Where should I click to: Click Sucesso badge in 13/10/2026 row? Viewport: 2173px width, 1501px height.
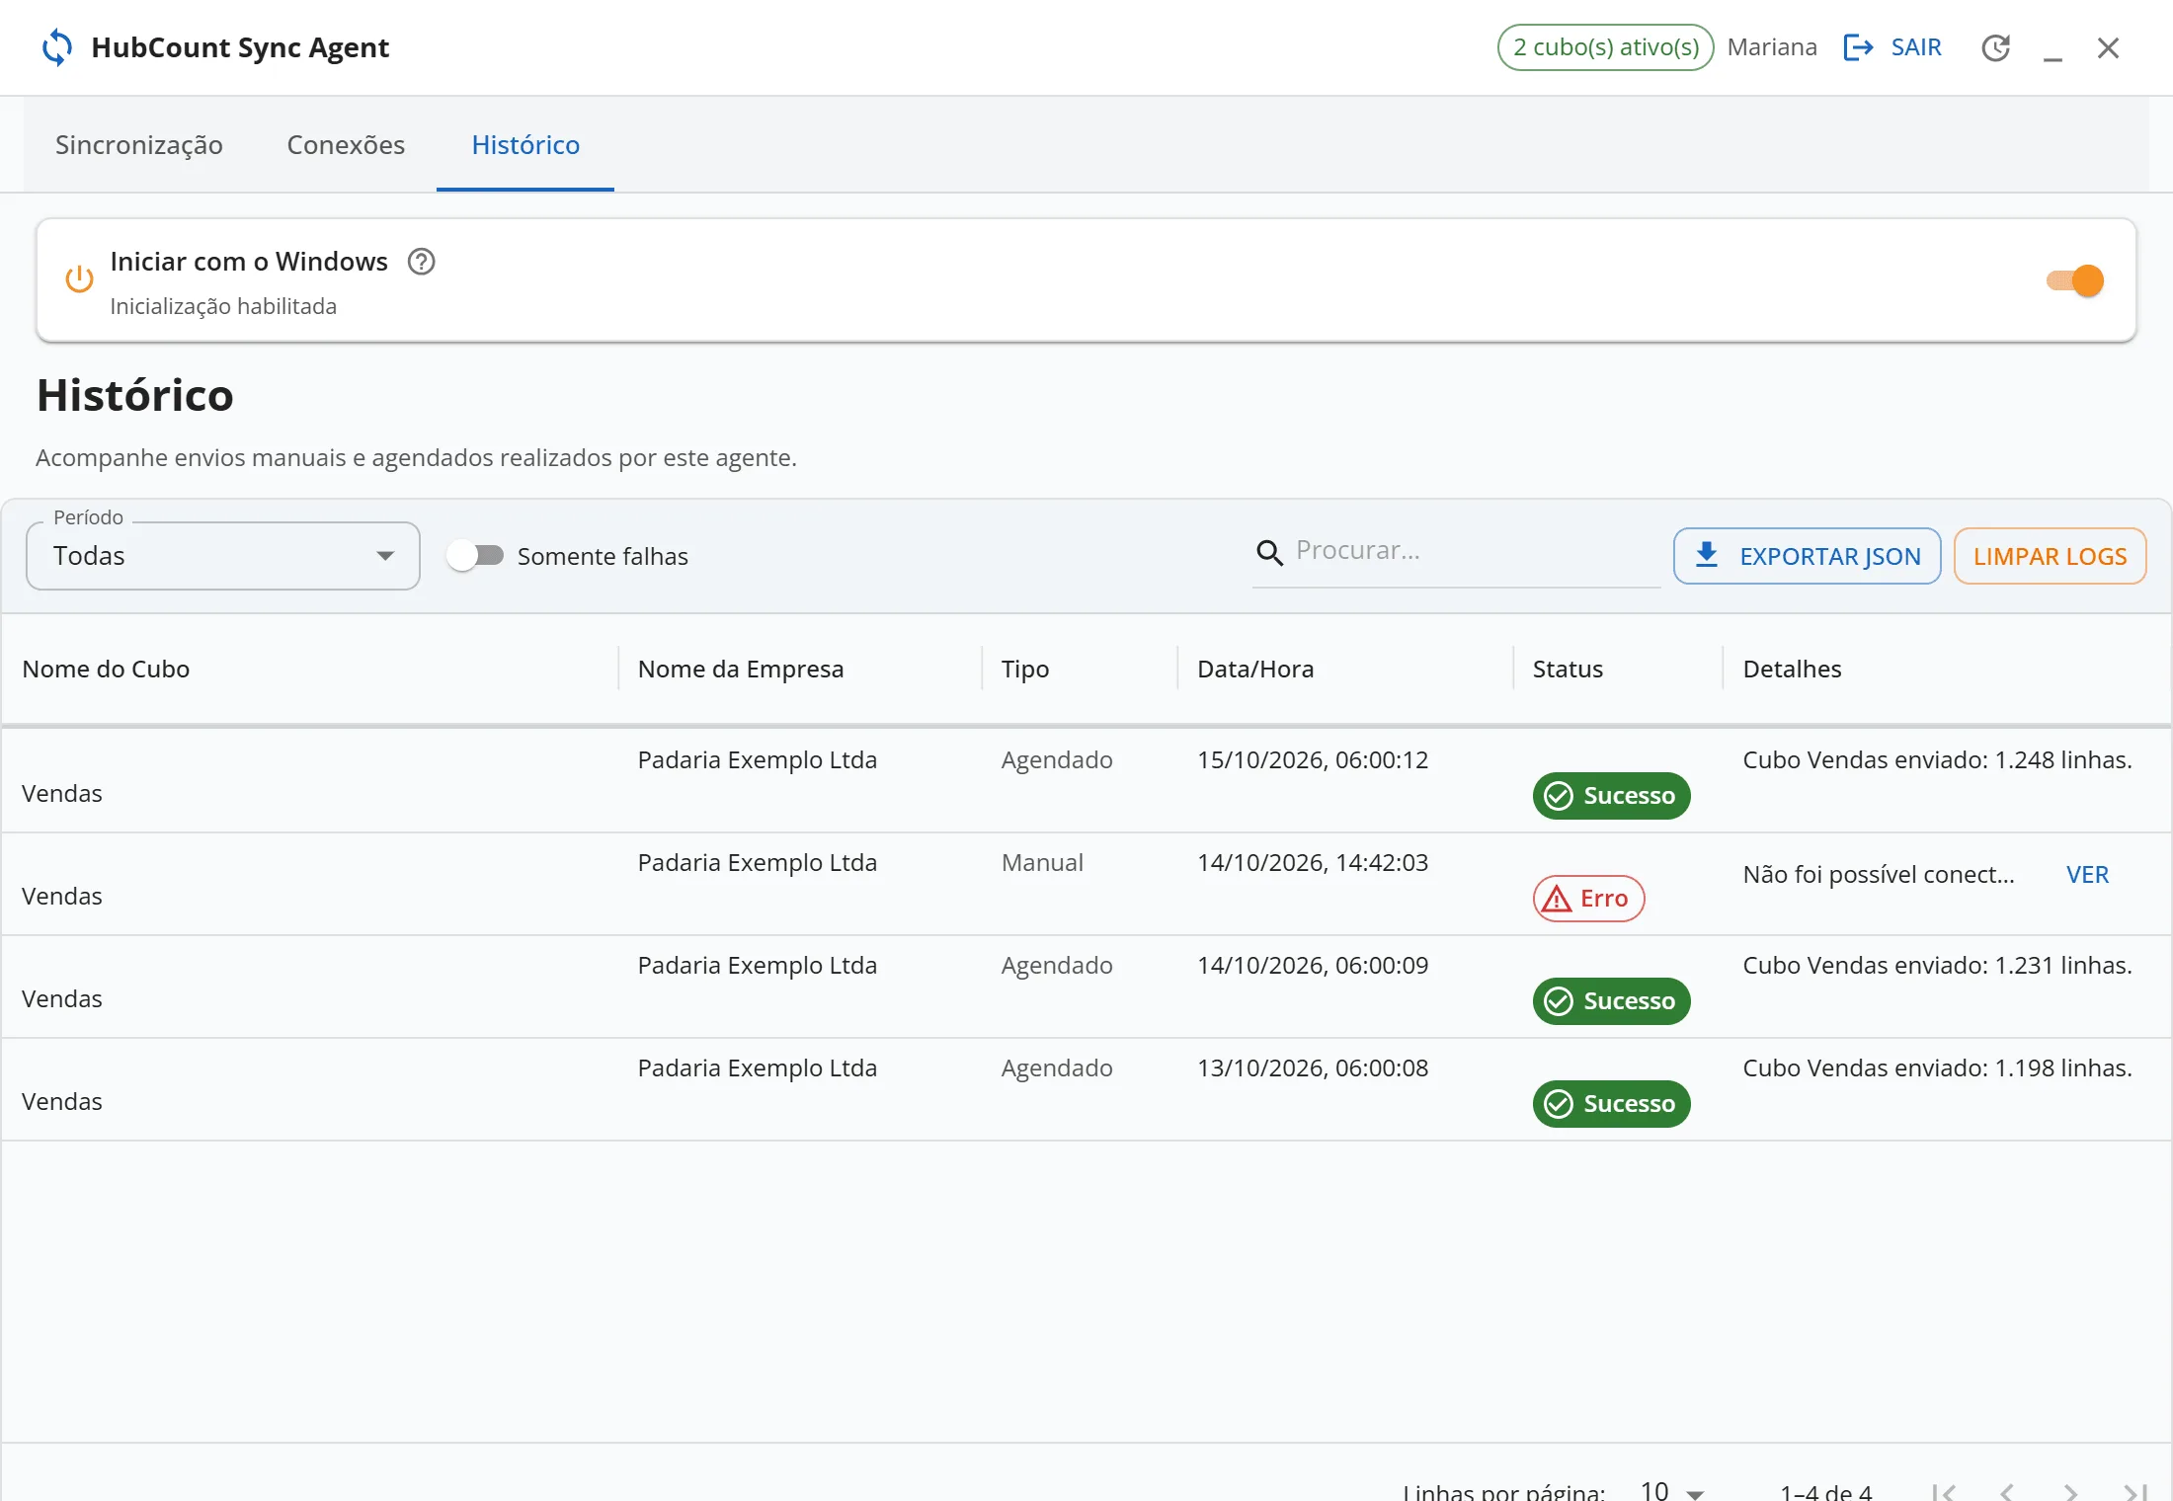[x=1611, y=1104]
